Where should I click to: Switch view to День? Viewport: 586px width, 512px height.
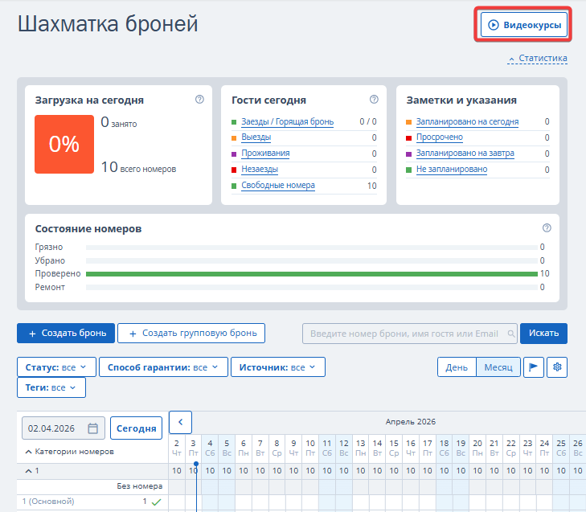(457, 367)
